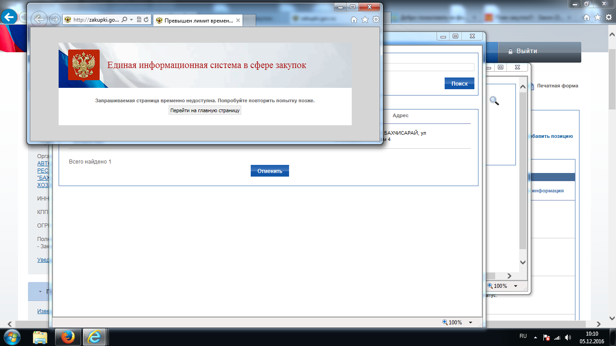Click the magnifying glass search icon in the small dialog

click(494, 101)
